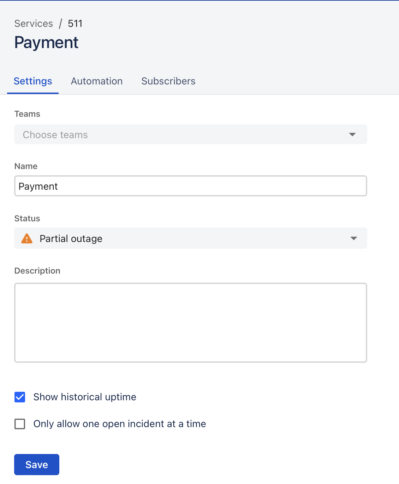Click the Status dropdown caret arrow
Screen dimensions: 399x484
point(353,238)
